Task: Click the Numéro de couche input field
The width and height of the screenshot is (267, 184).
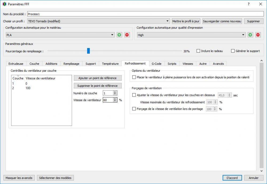Action: pos(108,93)
